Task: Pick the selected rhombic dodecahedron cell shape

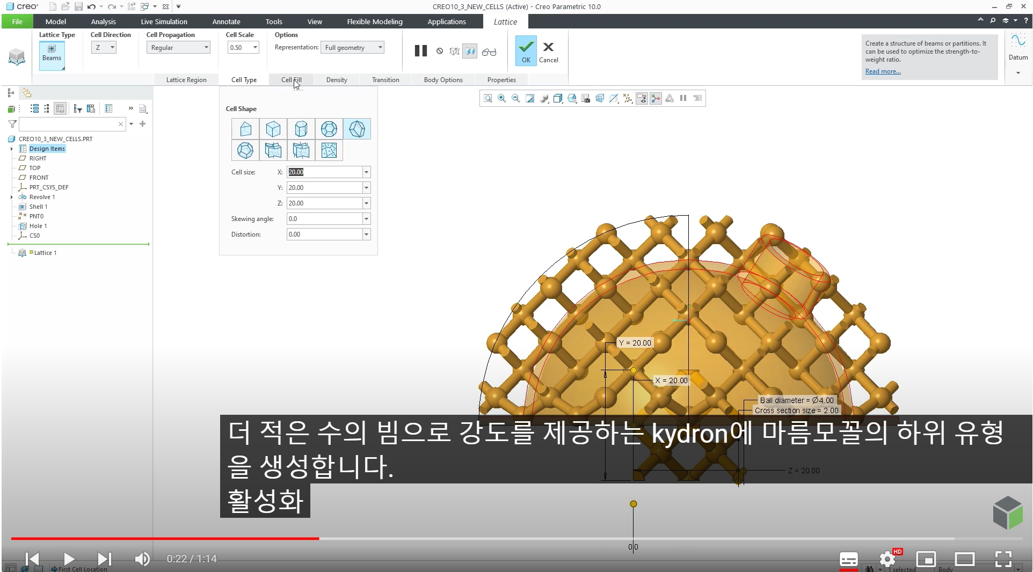Action: point(357,129)
